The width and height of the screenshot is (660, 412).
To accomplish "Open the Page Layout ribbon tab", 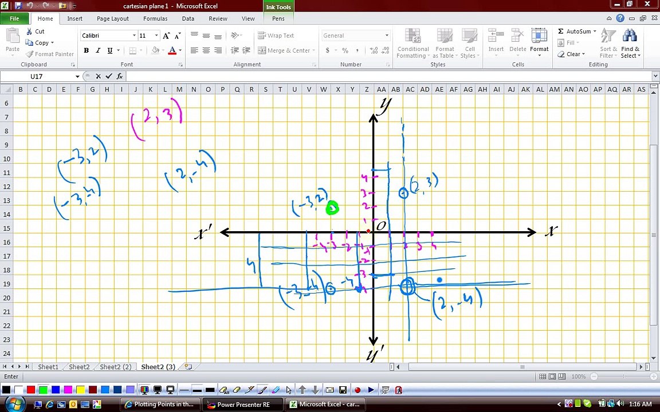I will (x=113, y=18).
